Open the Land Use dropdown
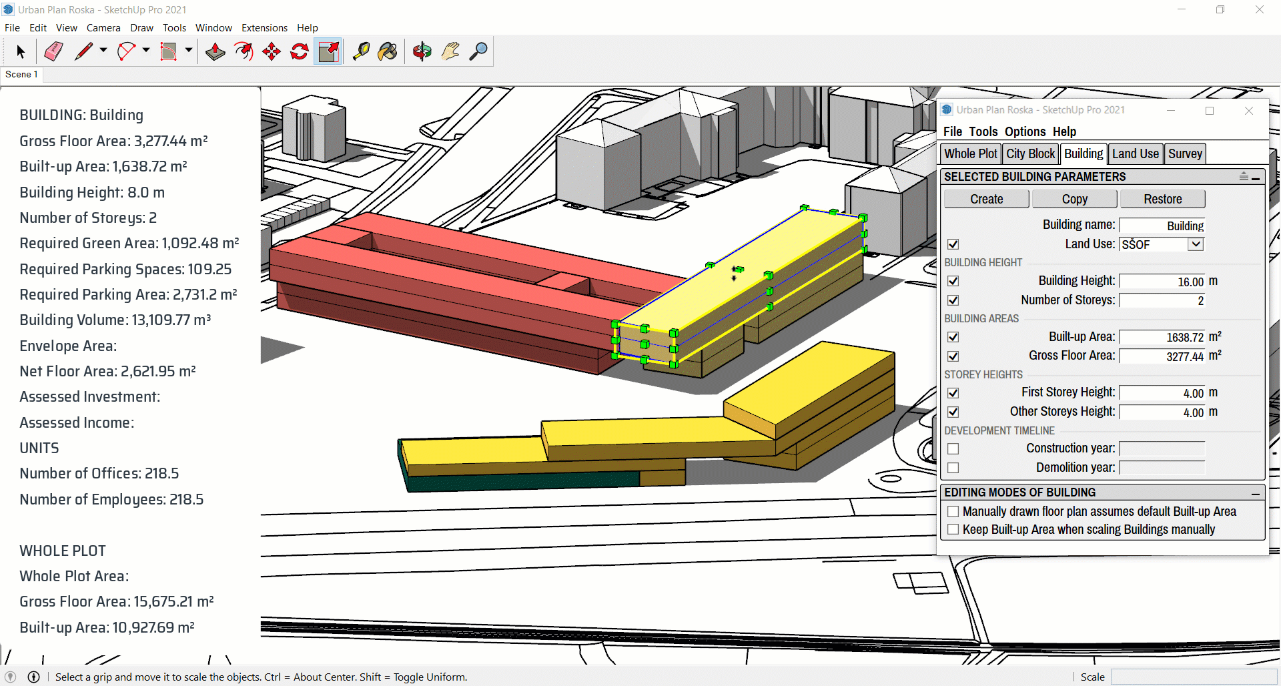Image resolution: width=1281 pixels, height=686 pixels. click(x=1196, y=244)
